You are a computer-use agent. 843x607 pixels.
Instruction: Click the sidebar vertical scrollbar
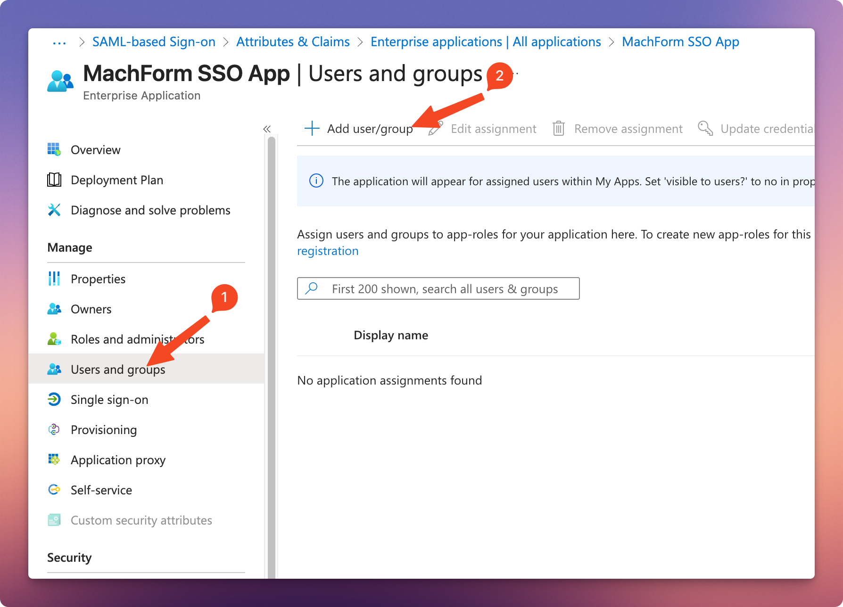[272, 357]
